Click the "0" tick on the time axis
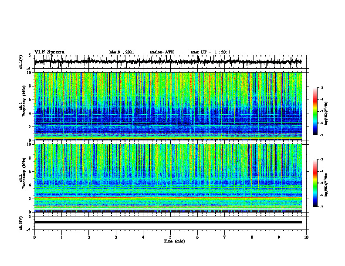 pyautogui.click(x=34, y=237)
